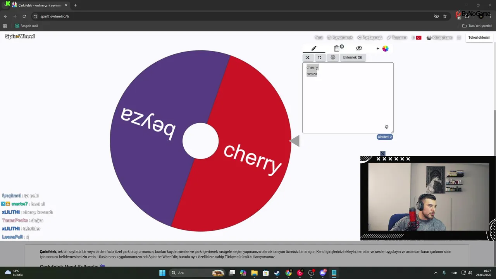Click Paylaşmak to share the wheel
496x279 pixels.
[370, 38]
